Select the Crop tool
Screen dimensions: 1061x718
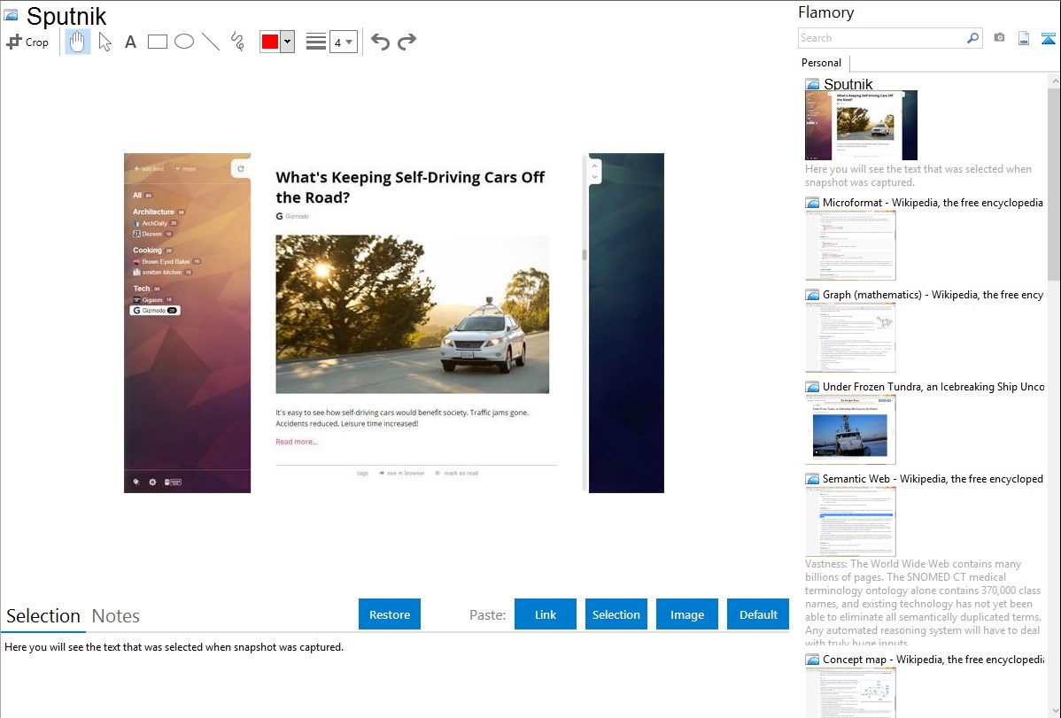point(27,42)
